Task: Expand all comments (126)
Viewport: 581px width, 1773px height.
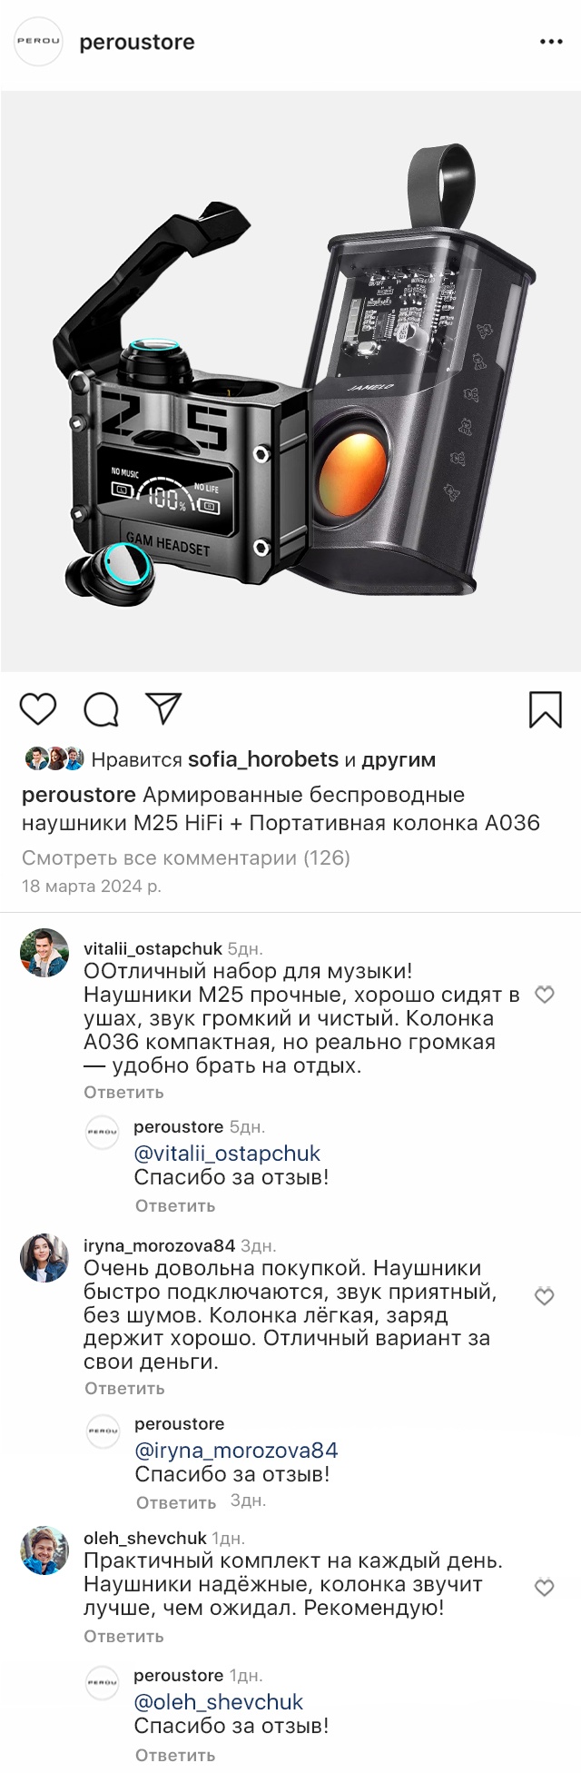Action: 186,857
